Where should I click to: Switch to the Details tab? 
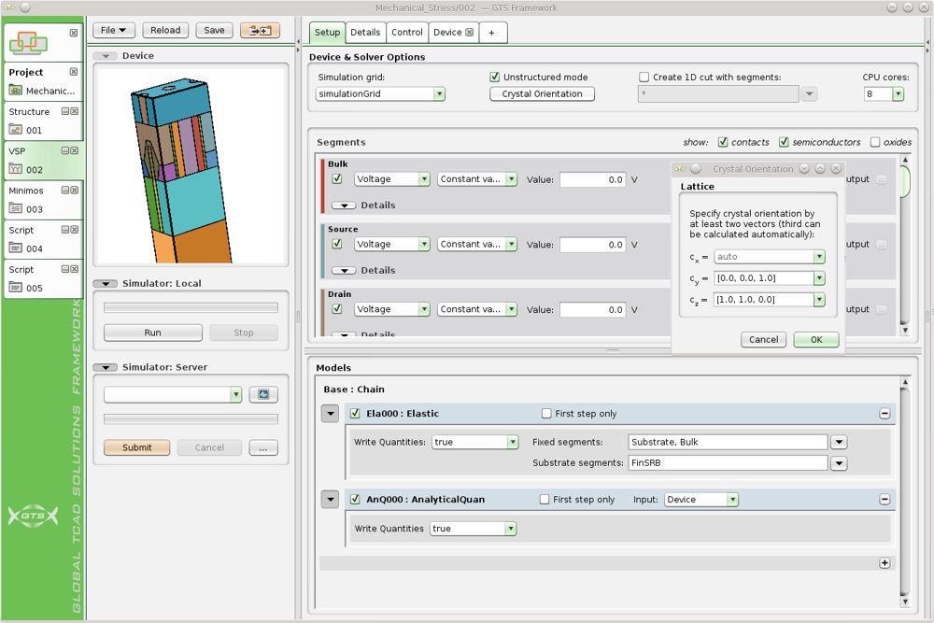[365, 32]
